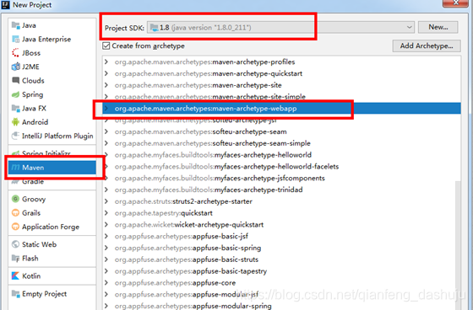
Task: Expand appfuse-basic-spring entry
Action: click(x=106, y=248)
